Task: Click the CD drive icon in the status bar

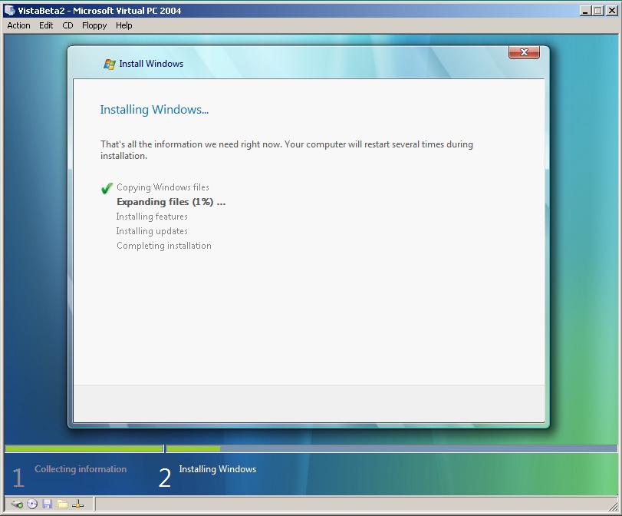Action: click(x=31, y=504)
